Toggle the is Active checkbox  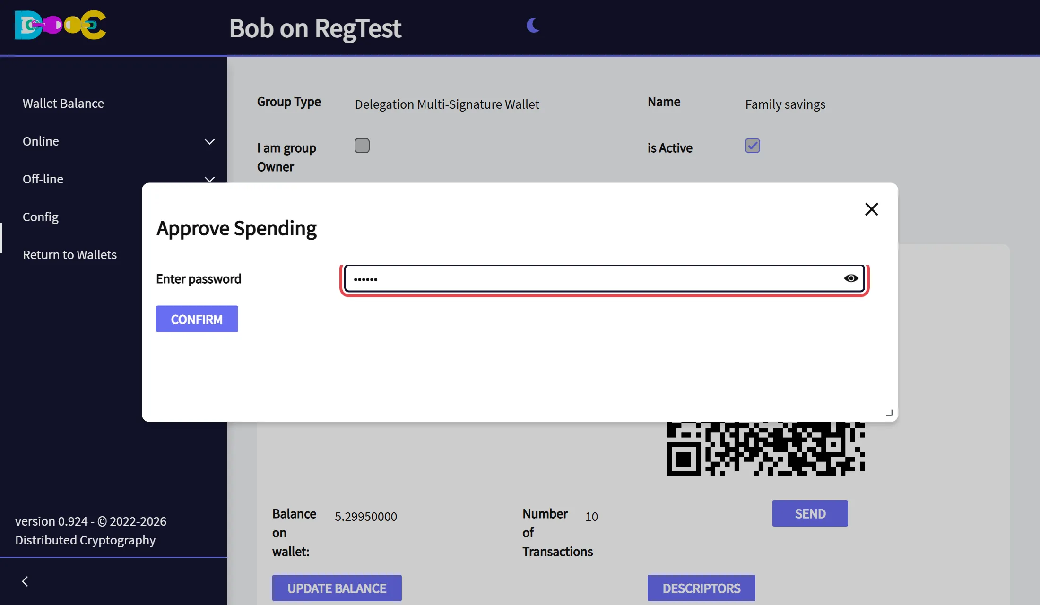tap(753, 146)
